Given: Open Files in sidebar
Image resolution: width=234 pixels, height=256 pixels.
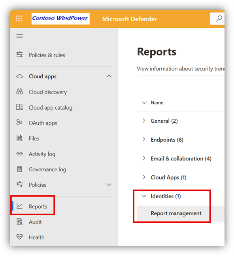Looking at the screenshot, I should point(34,138).
